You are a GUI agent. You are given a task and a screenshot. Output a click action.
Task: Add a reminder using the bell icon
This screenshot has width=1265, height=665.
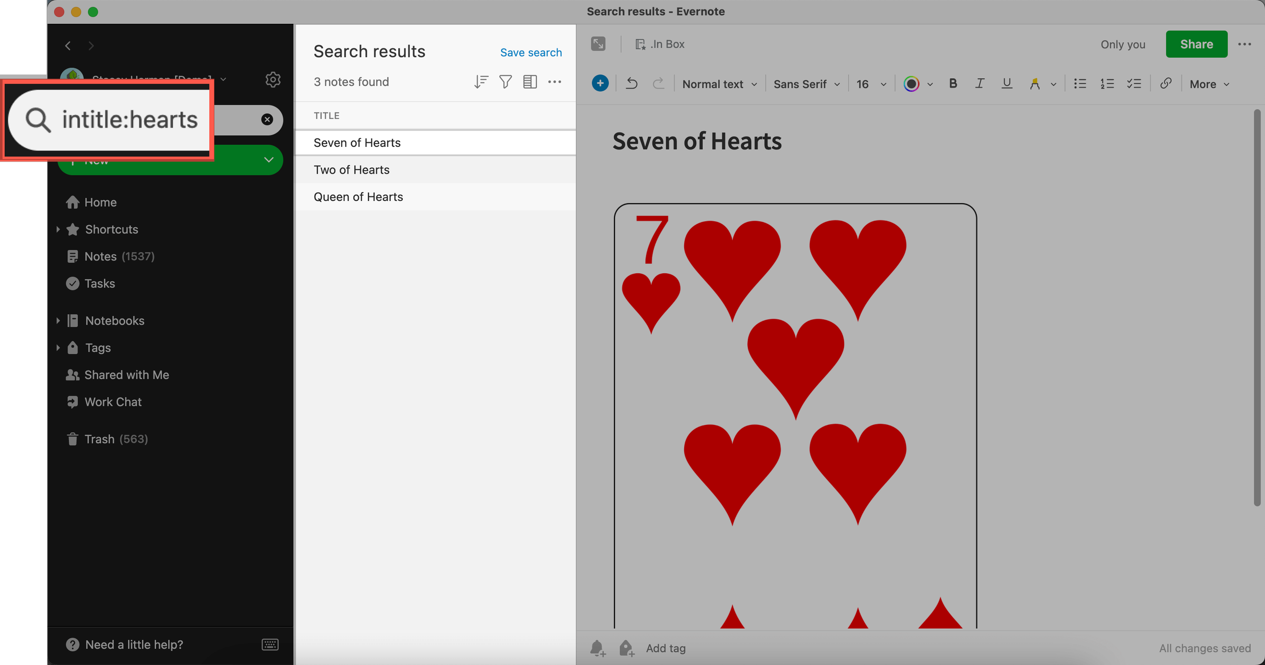click(598, 648)
